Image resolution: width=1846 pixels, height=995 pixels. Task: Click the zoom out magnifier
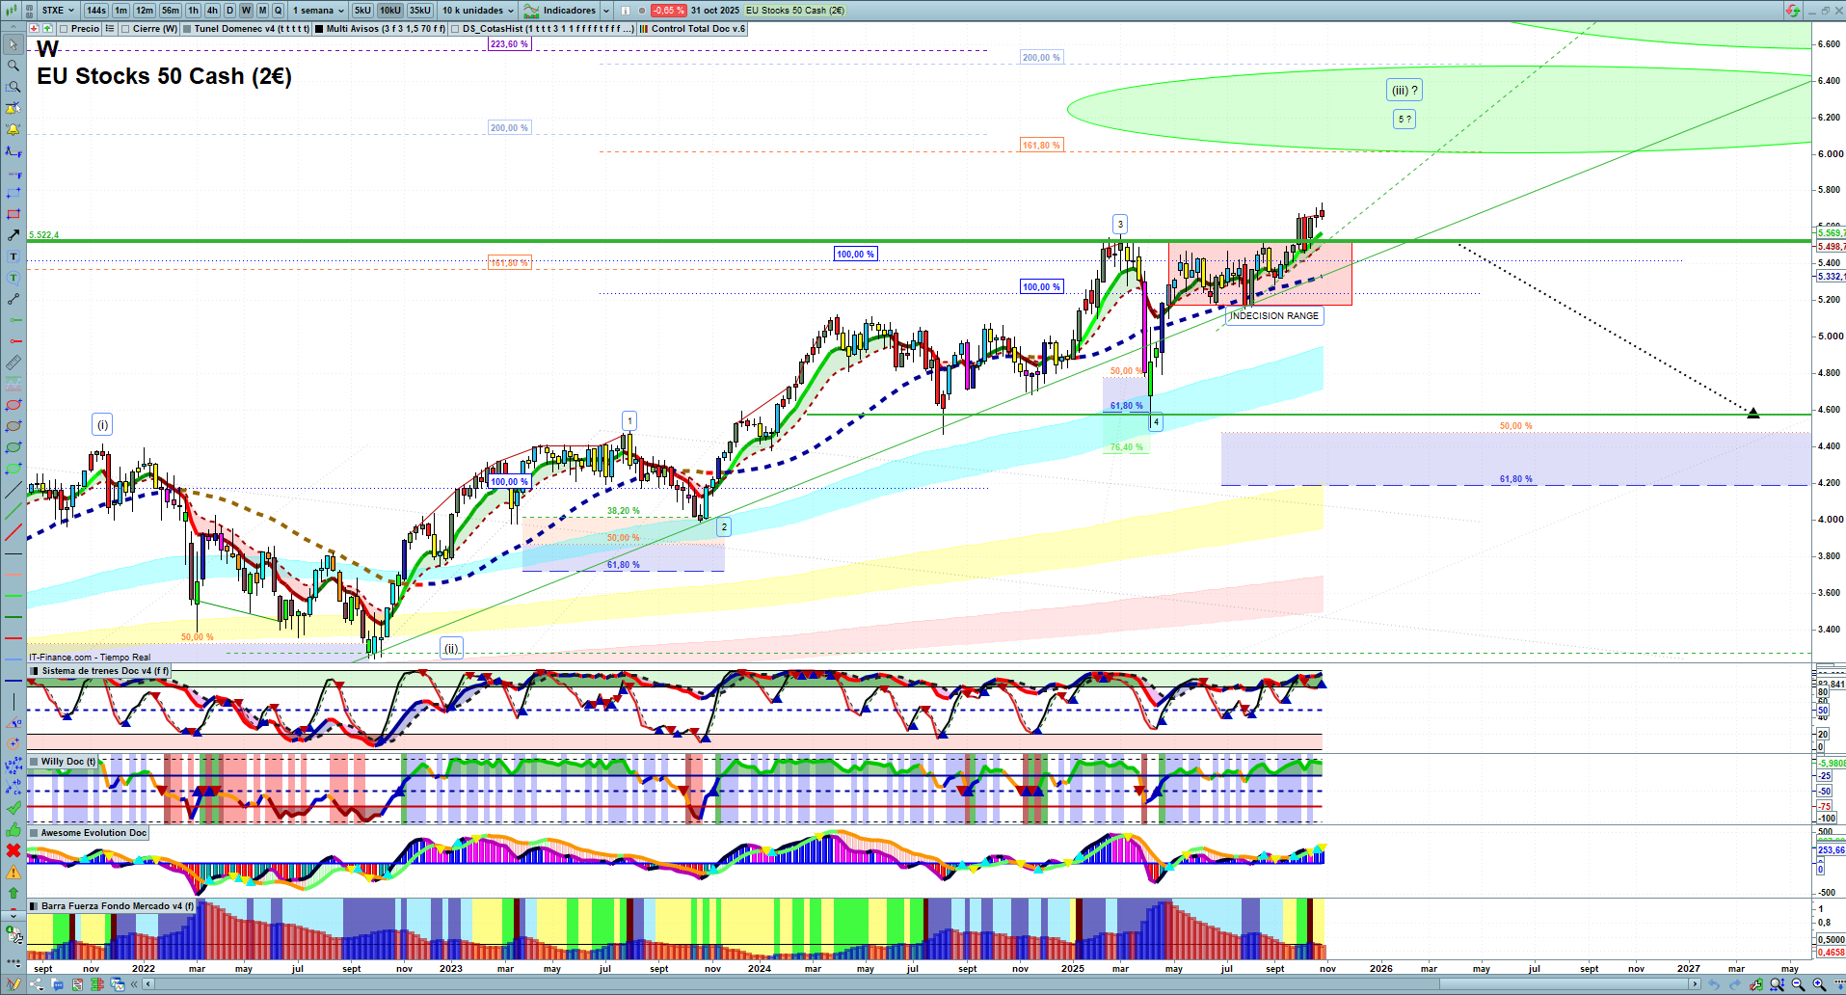pyautogui.click(x=1798, y=984)
